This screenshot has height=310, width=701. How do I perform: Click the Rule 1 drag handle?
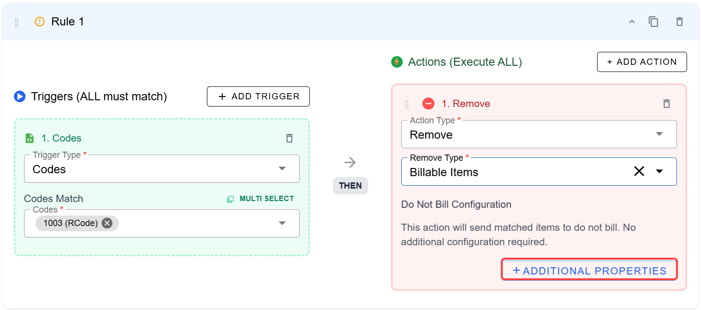[x=17, y=22]
